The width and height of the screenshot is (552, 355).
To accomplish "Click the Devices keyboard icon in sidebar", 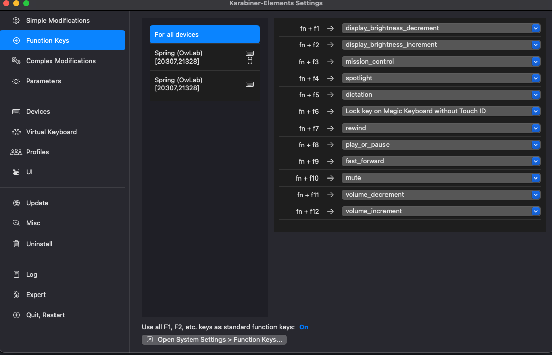I will [16, 112].
